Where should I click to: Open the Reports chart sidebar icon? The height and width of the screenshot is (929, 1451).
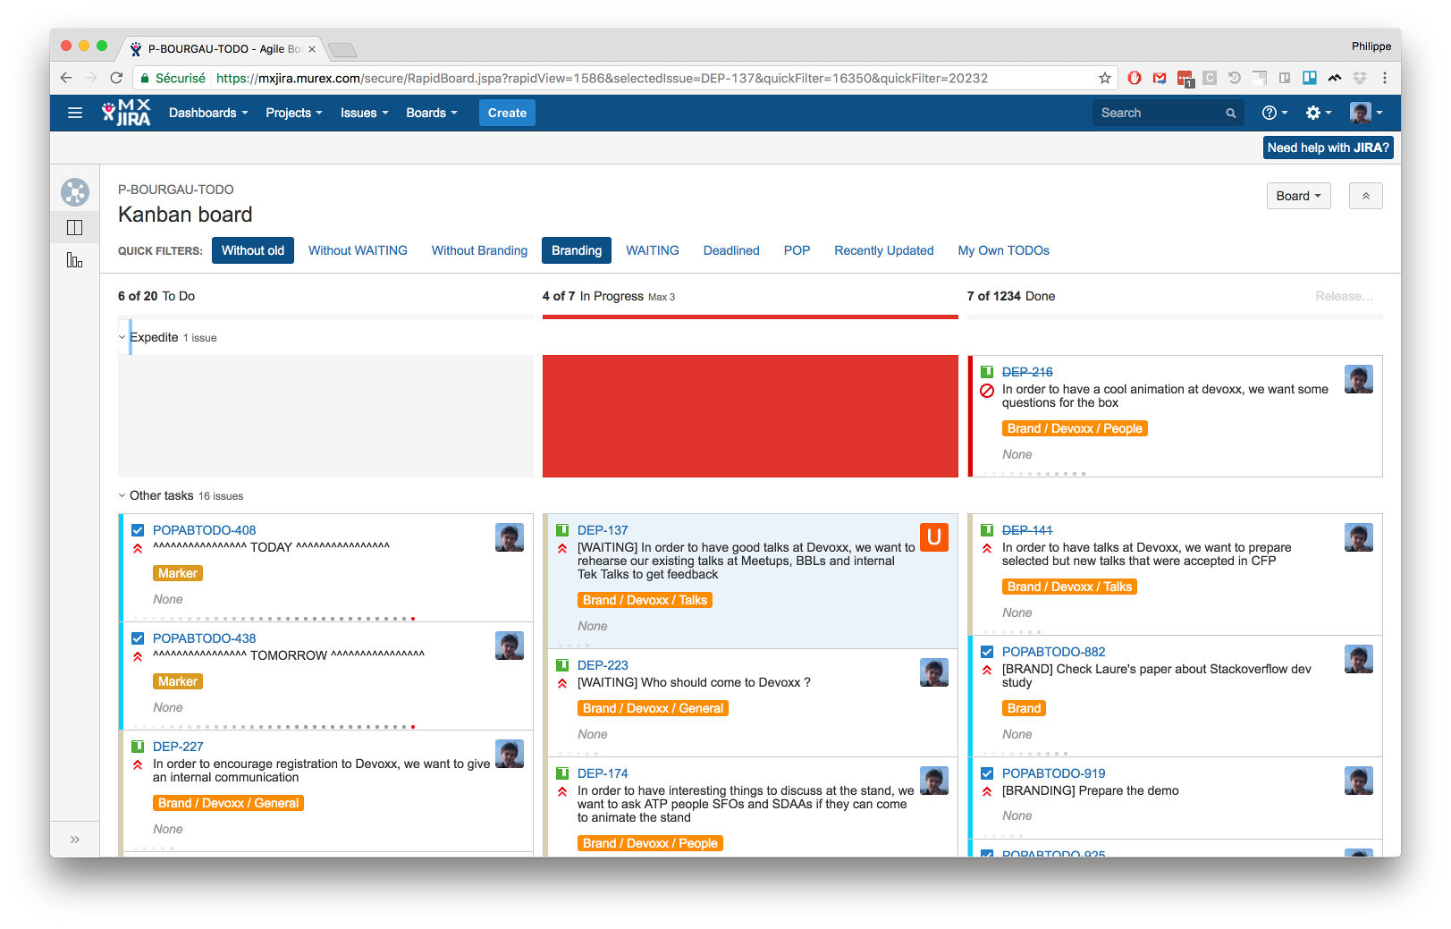tap(75, 260)
